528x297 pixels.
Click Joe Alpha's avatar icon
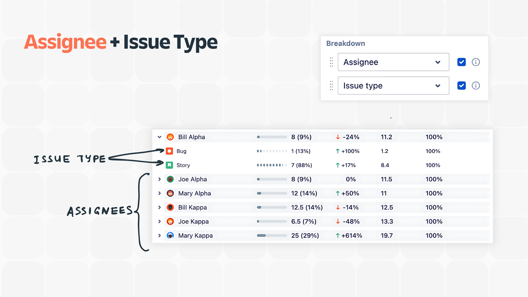[170, 179]
